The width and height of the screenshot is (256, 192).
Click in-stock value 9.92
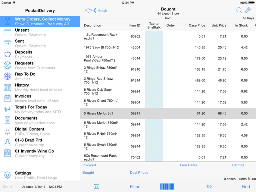(x=244, y=91)
